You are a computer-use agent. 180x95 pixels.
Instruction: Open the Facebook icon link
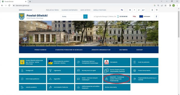click(x=156, y=16)
